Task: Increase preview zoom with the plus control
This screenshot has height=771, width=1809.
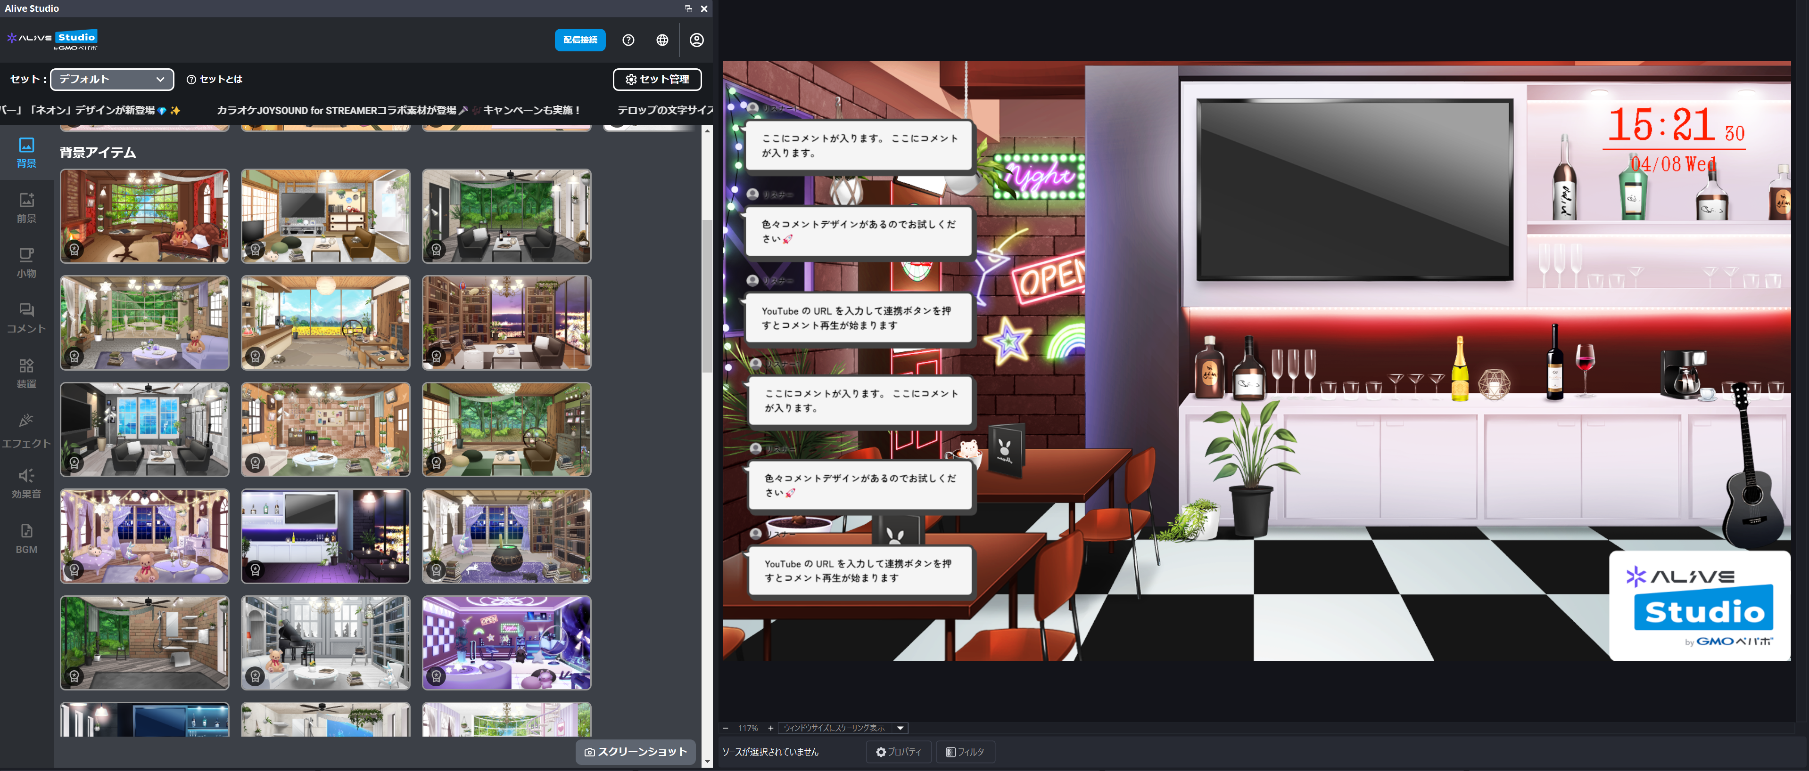Action: click(x=770, y=728)
